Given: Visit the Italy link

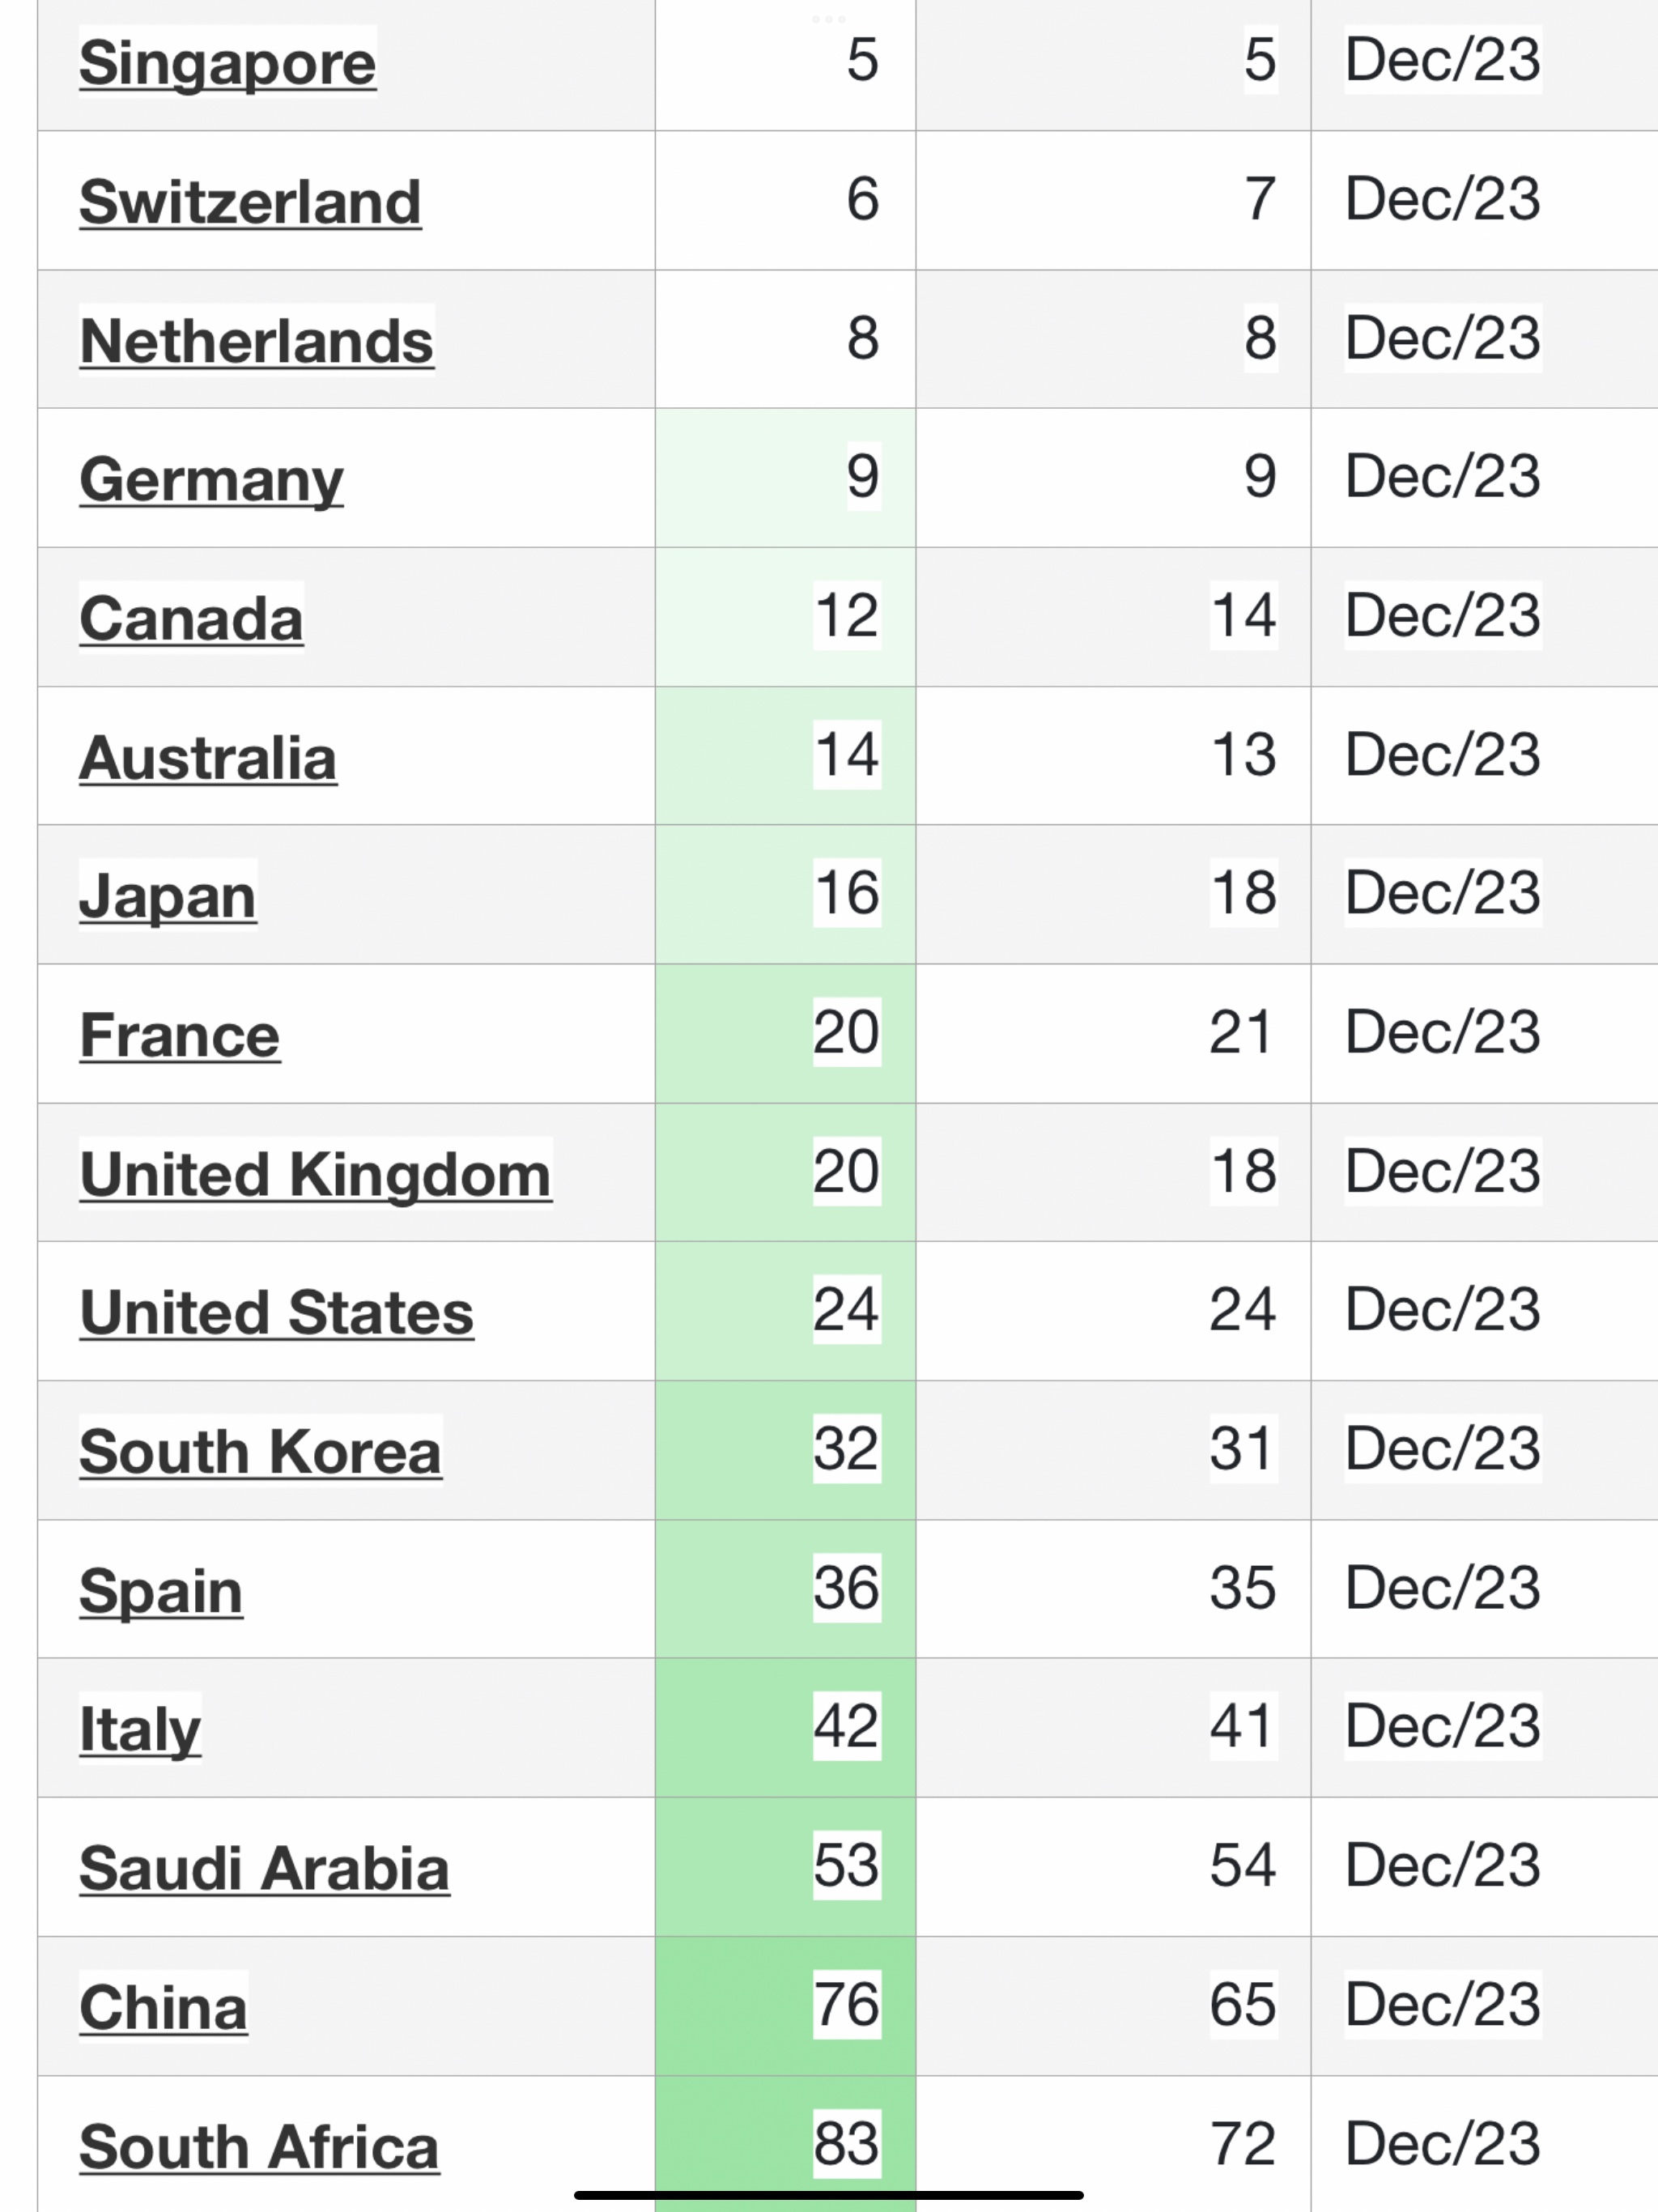Looking at the screenshot, I should [140, 1729].
